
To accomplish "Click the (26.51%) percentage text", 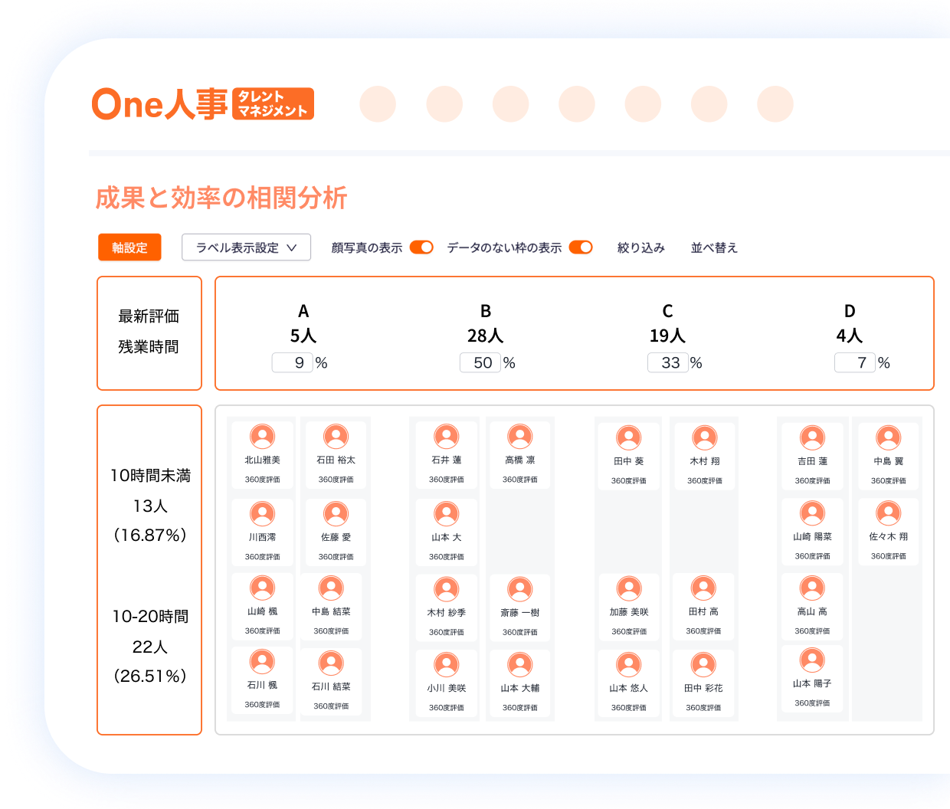I will click(x=150, y=676).
